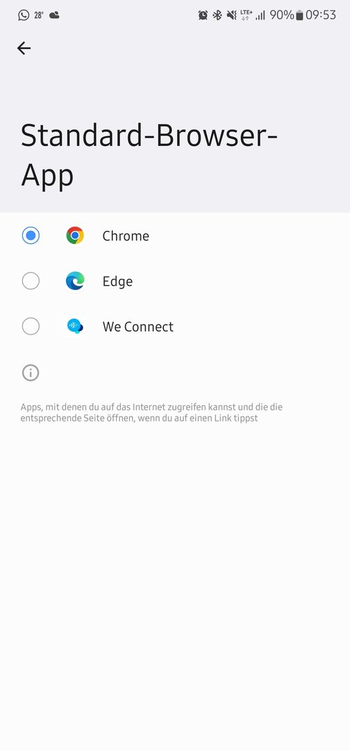Tap the alarm clock status icon
The width and height of the screenshot is (350, 751).
click(x=203, y=15)
